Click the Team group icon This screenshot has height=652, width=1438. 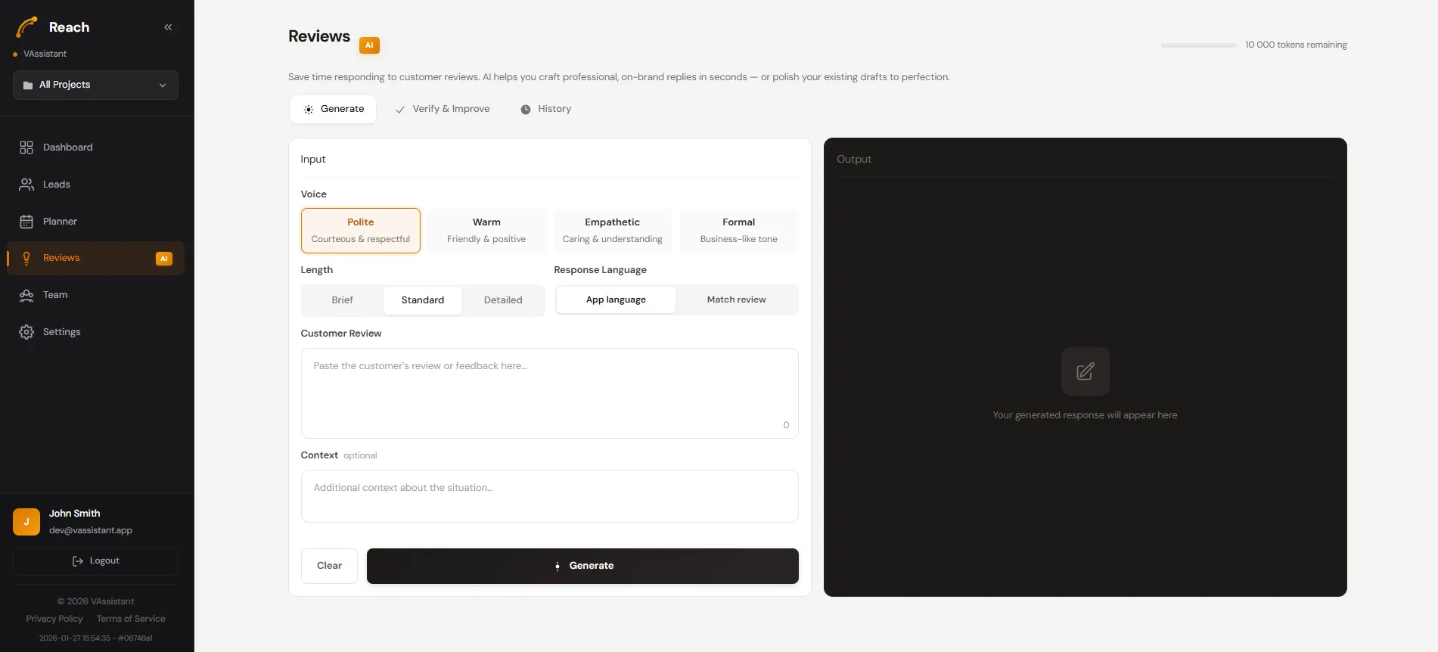[26, 295]
